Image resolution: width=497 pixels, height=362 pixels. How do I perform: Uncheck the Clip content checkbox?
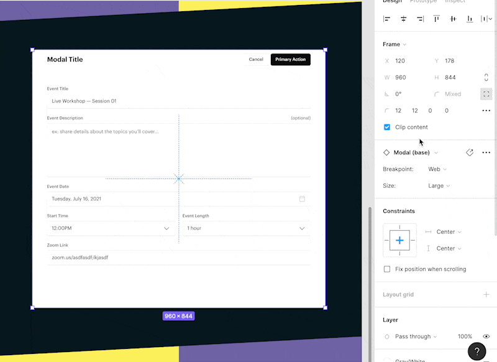pos(387,127)
